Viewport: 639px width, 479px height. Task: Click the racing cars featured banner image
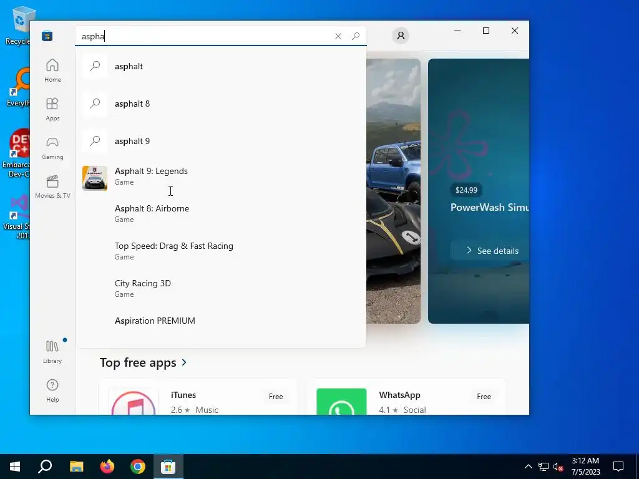[393, 191]
